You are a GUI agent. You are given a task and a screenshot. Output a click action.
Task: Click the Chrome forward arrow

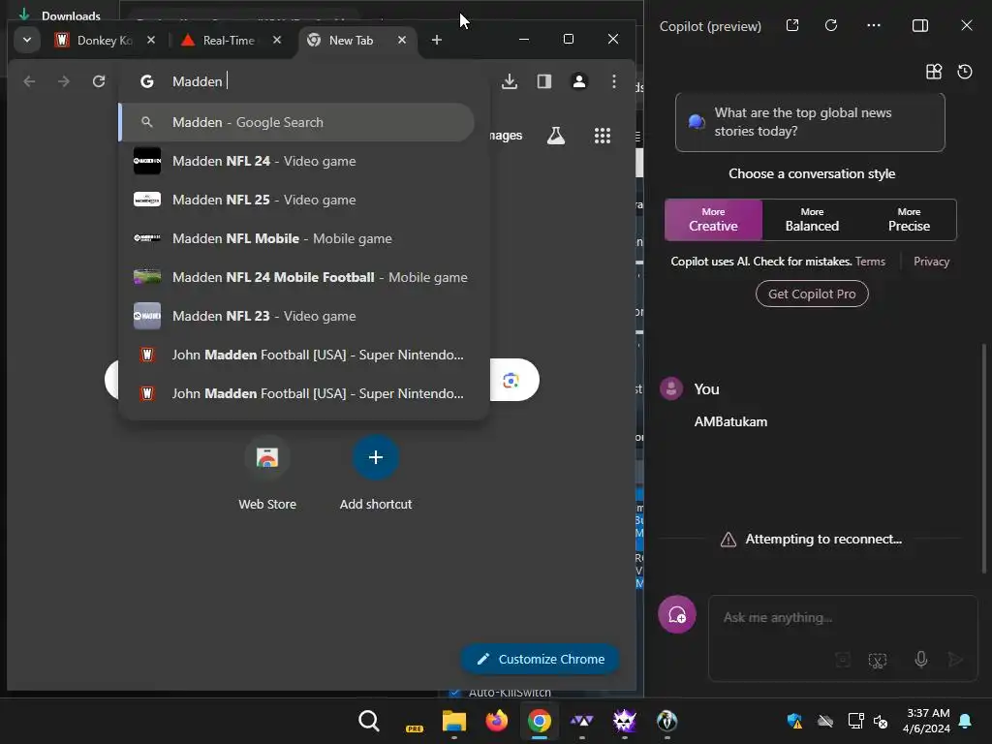click(x=63, y=81)
